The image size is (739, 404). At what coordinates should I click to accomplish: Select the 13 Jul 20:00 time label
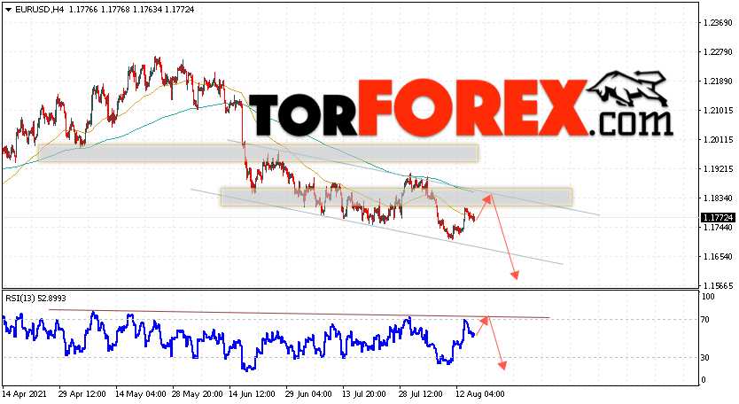coord(364,393)
